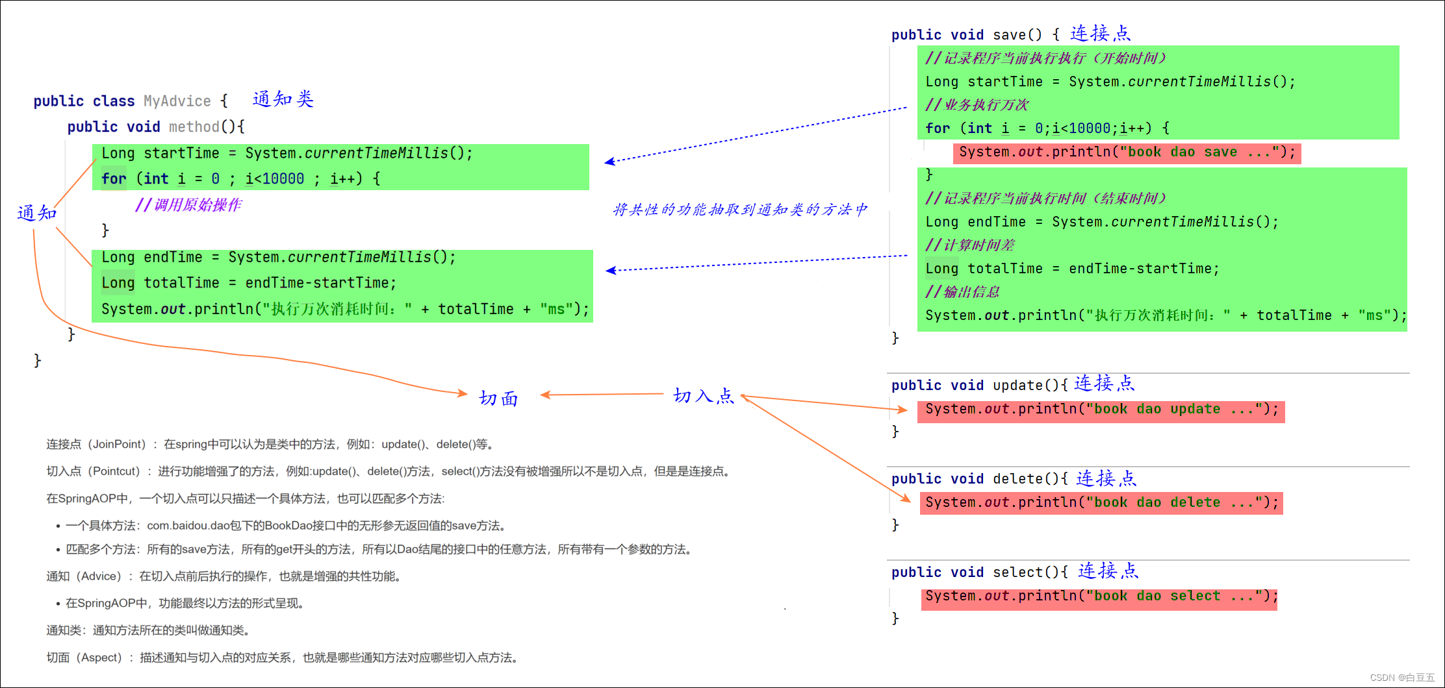Viewport: 1445px width, 688px height.
Task: Click println '执行万次消耗时间' line in save()
Action: coord(1166,315)
